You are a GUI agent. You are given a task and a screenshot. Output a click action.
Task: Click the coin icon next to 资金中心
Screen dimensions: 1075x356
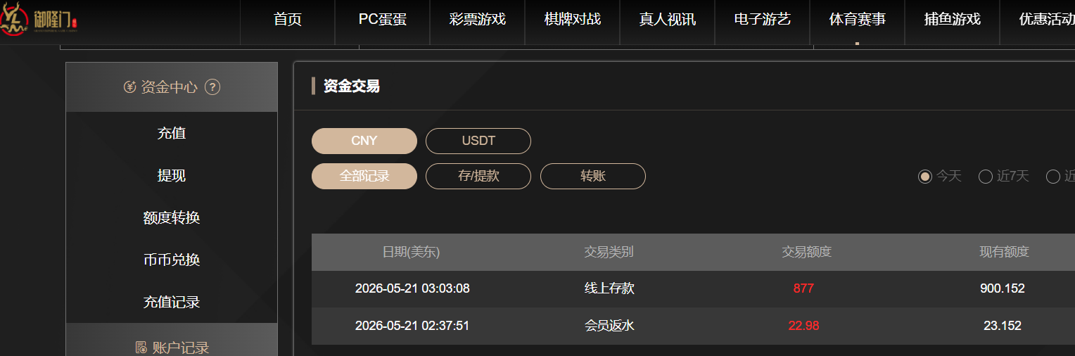pos(129,87)
